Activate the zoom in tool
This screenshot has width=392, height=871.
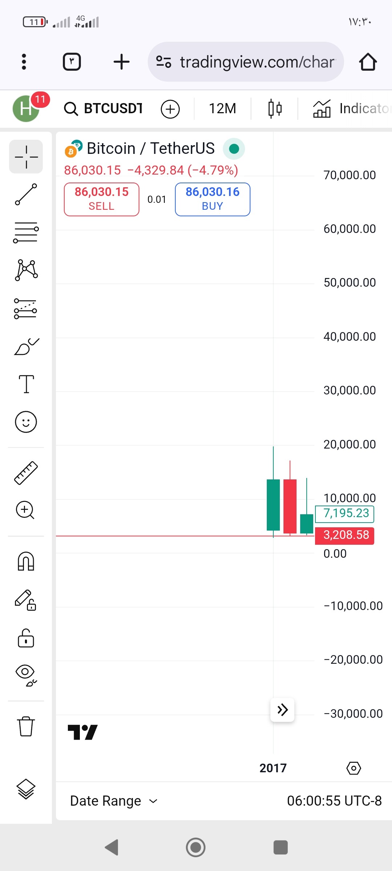point(25,510)
